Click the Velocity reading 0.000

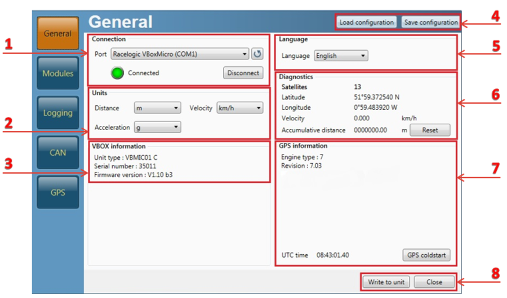[362, 118]
